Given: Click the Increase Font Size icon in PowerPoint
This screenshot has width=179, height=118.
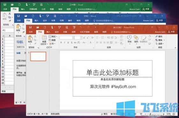Looking at the screenshot, I should [x=84, y=38].
